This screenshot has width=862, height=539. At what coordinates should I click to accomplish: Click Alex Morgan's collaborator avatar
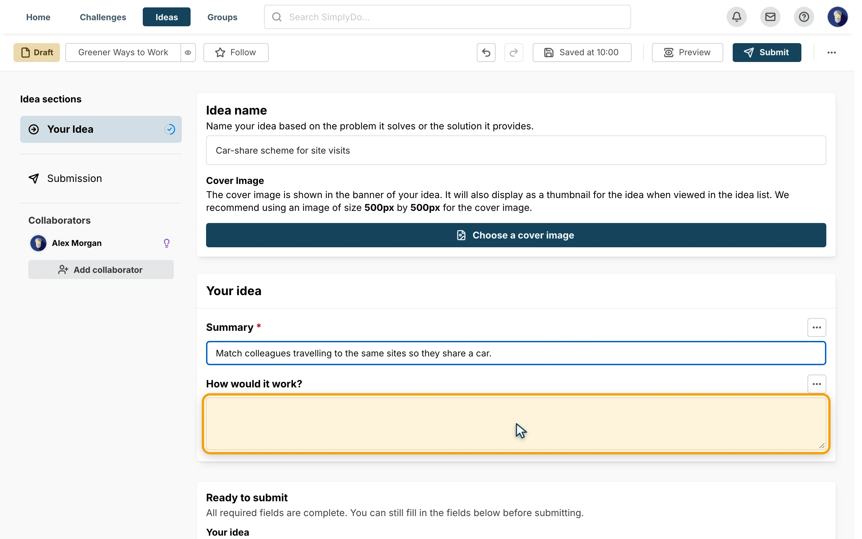(38, 243)
